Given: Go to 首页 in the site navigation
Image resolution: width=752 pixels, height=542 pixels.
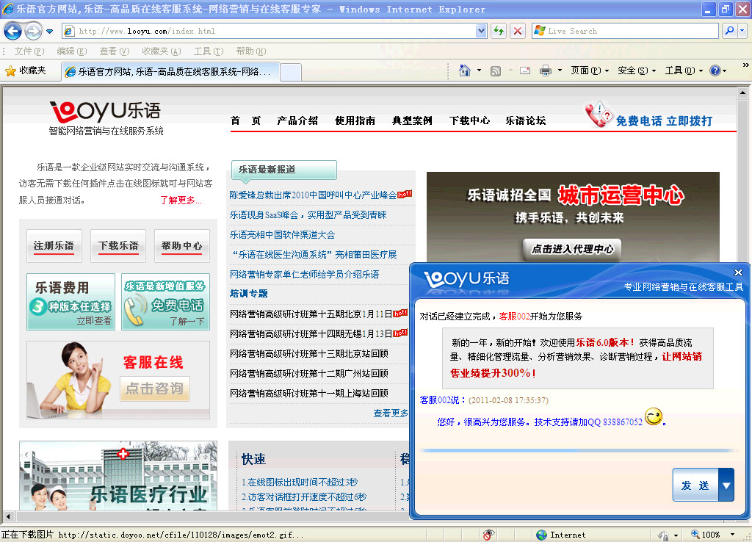Looking at the screenshot, I should (245, 120).
